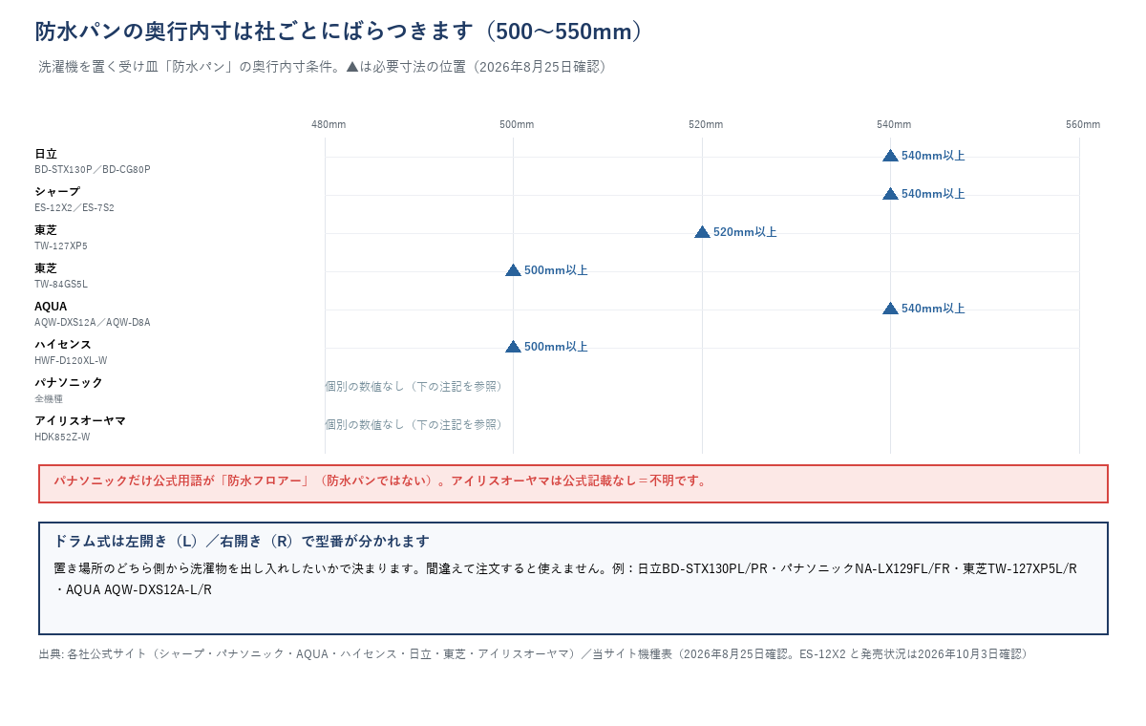Click the 東芝 label above TW-127XP5

tap(46, 230)
